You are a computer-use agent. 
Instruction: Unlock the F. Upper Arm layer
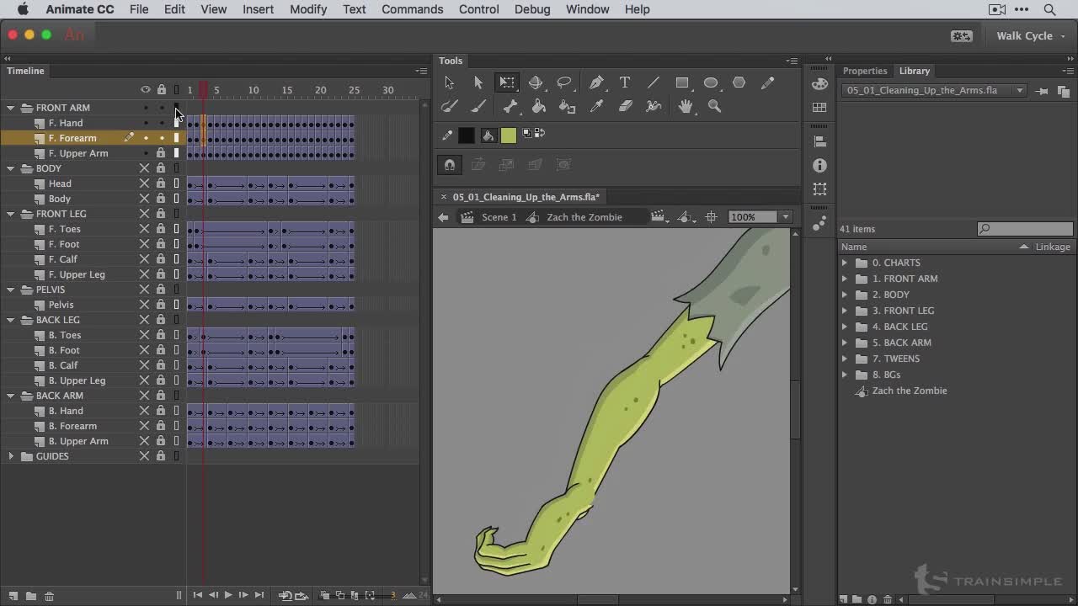[161, 153]
